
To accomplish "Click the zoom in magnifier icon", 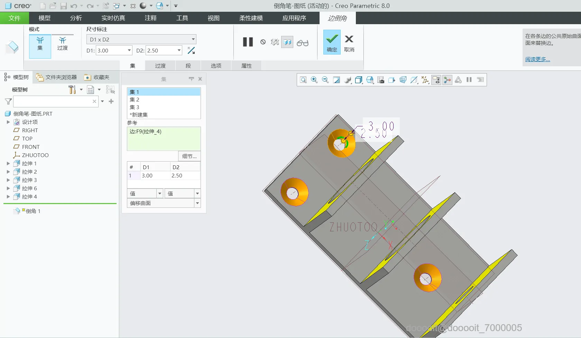I will [314, 80].
